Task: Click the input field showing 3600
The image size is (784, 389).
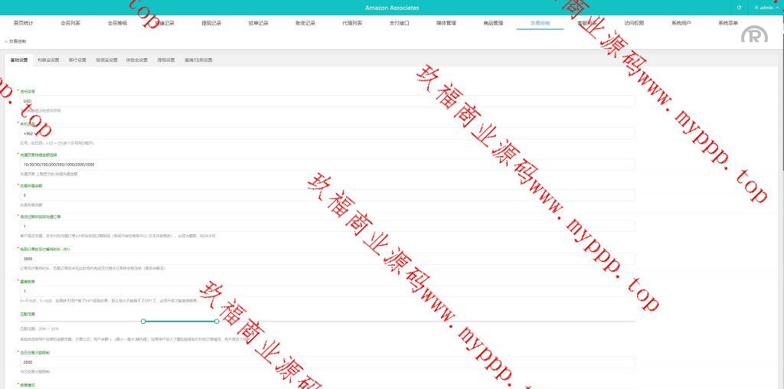Action: 327,259
